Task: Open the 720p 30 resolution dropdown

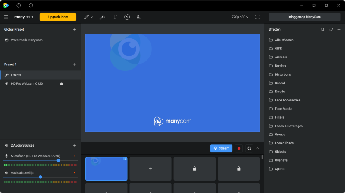Action: (x=240, y=17)
